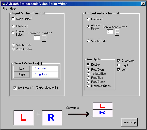This screenshot has width=147, height=130.
Task: Increase output central band width
Action: click(x=117, y=31)
